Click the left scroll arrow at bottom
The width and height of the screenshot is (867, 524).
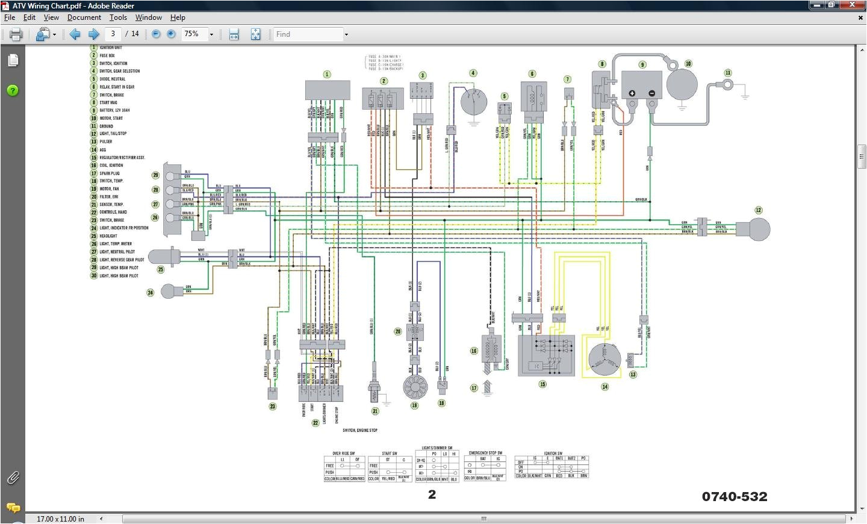101,519
